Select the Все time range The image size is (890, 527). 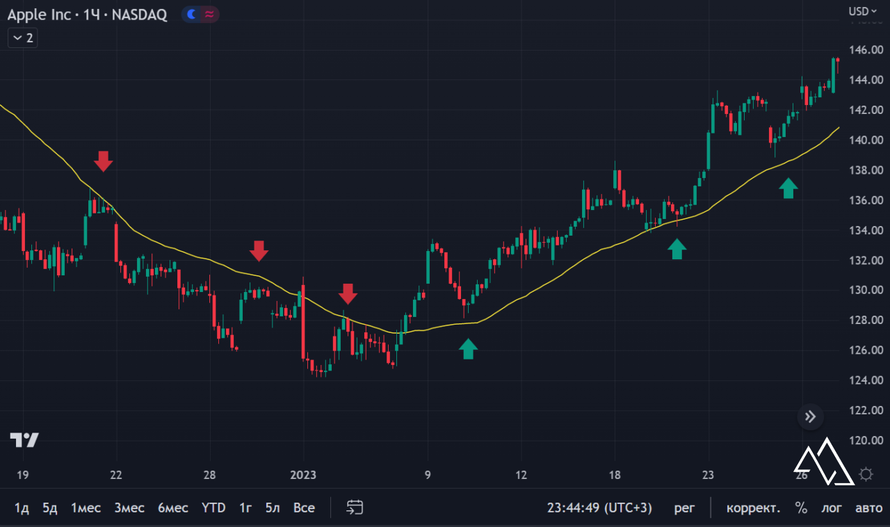pyautogui.click(x=304, y=508)
